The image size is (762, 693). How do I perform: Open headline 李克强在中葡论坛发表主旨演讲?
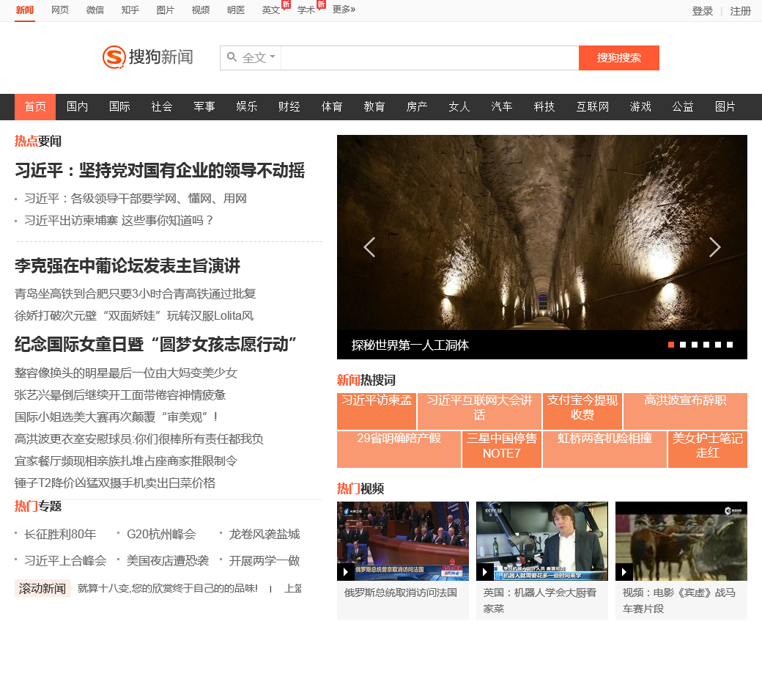127,266
